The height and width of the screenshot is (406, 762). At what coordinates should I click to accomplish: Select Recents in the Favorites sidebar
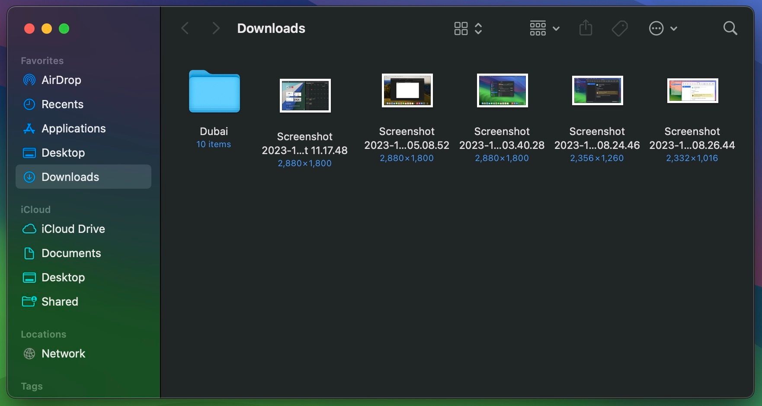click(x=62, y=104)
